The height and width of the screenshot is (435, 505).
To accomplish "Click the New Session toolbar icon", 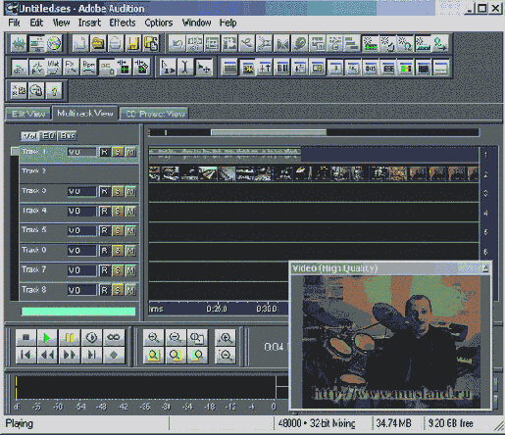I will pyautogui.click(x=80, y=43).
